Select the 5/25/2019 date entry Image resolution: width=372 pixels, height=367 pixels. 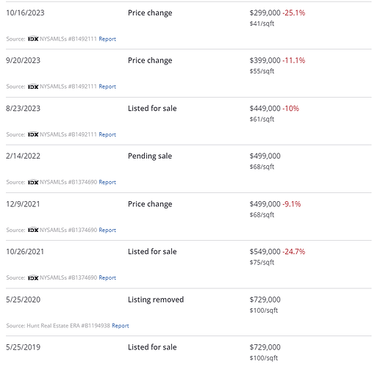click(23, 347)
